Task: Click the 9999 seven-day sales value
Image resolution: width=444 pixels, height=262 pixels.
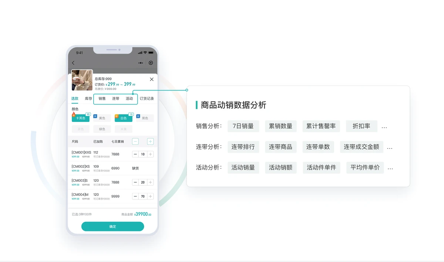Action: tap(115, 196)
